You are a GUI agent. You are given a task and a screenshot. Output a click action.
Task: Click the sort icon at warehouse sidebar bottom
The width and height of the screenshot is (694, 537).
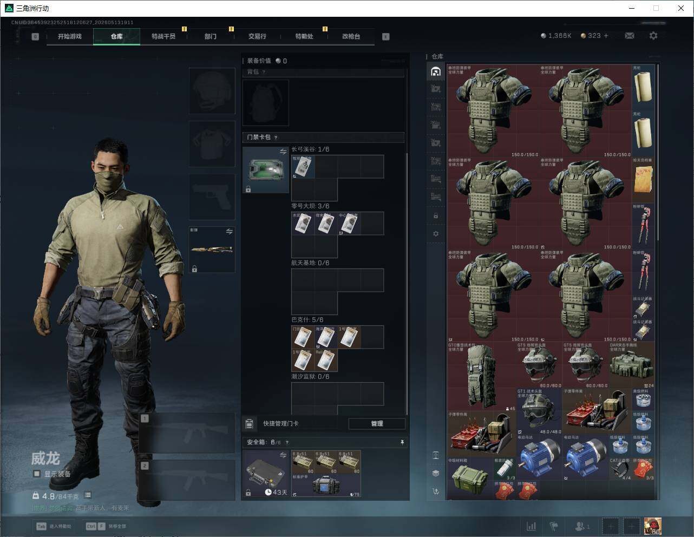436,492
